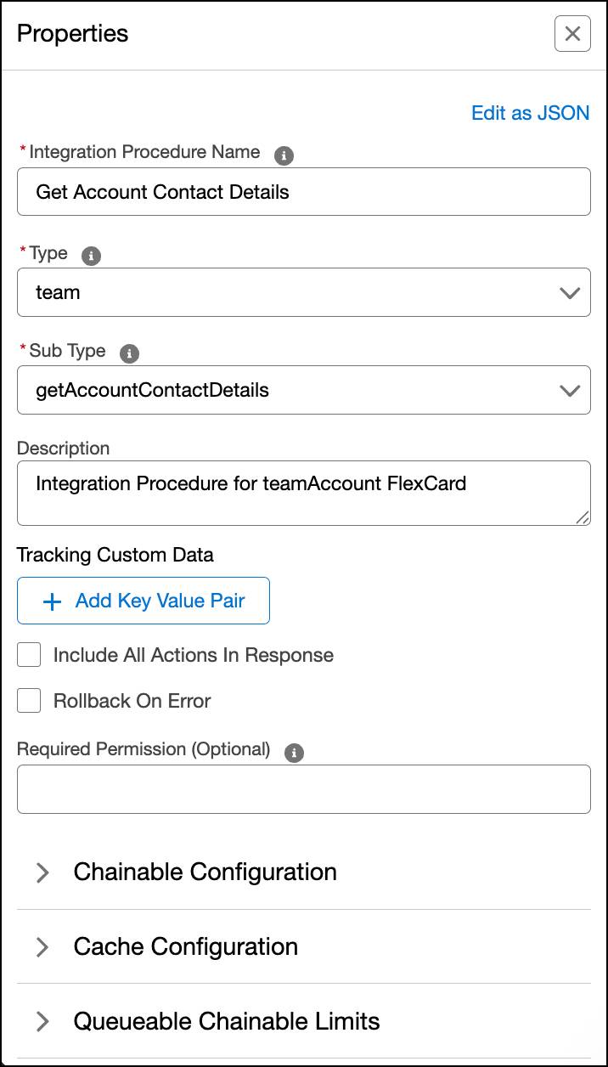Click the Cache Configuration chevron arrow
The image size is (608, 1067).
pyautogui.click(x=42, y=947)
